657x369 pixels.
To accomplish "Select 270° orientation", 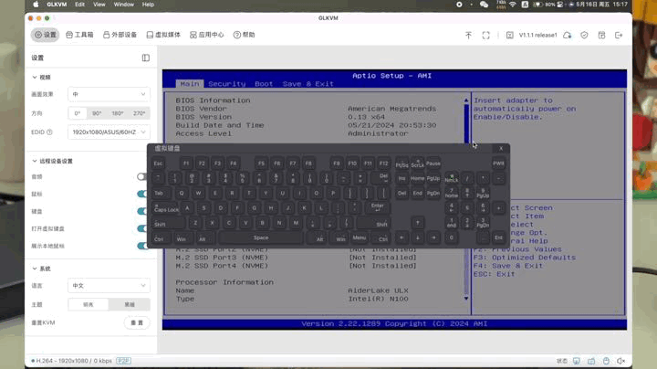I will click(x=139, y=113).
